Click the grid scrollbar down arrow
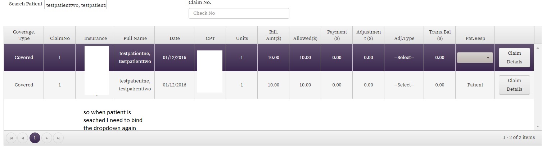 click(538, 126)
